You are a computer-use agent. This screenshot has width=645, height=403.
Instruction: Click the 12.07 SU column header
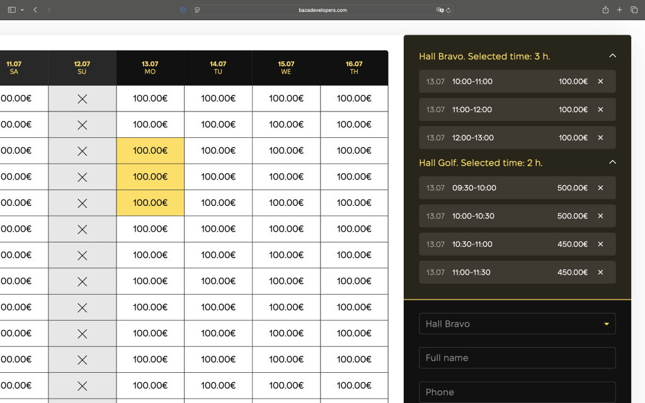[83, 68]
